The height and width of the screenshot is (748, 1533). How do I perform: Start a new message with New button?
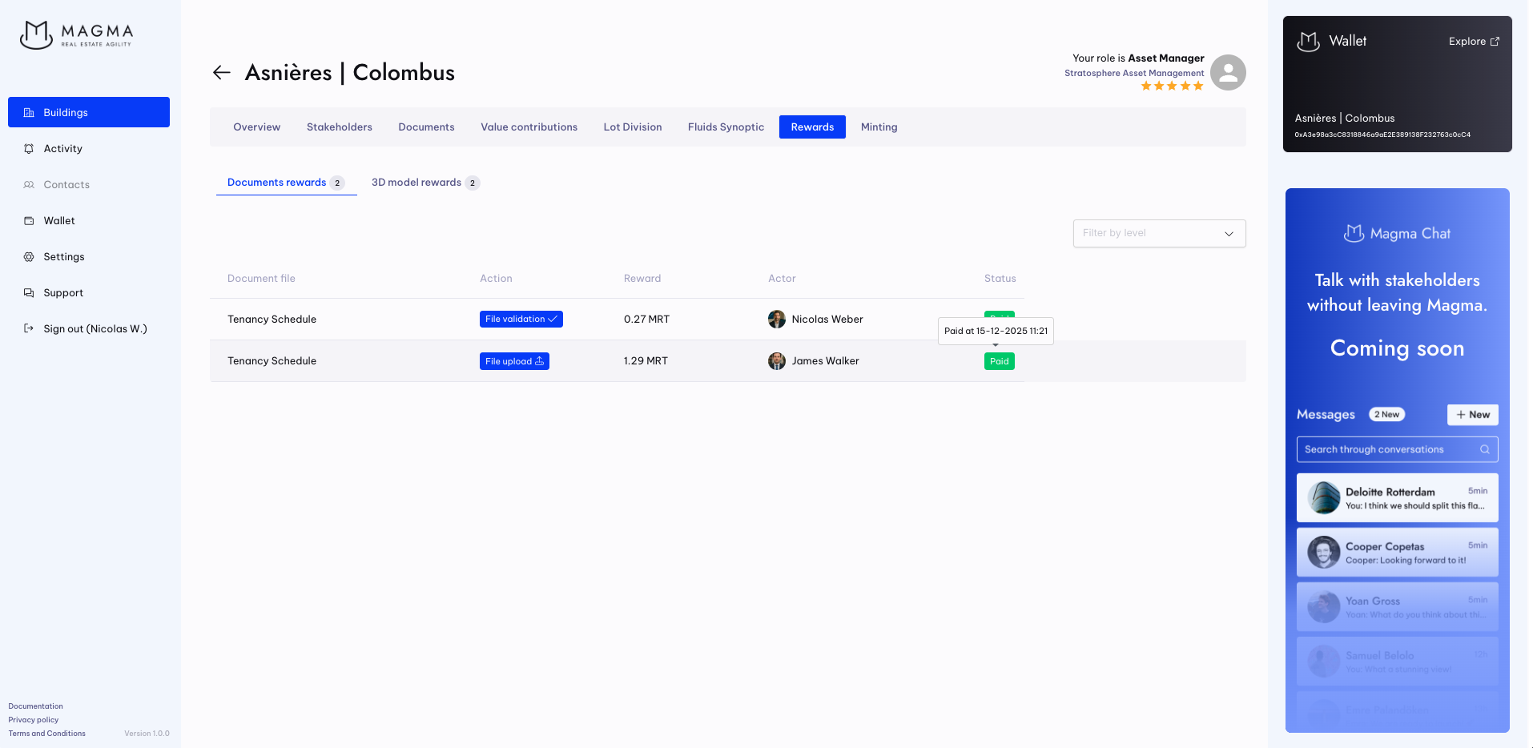[x=1472, y=415]
